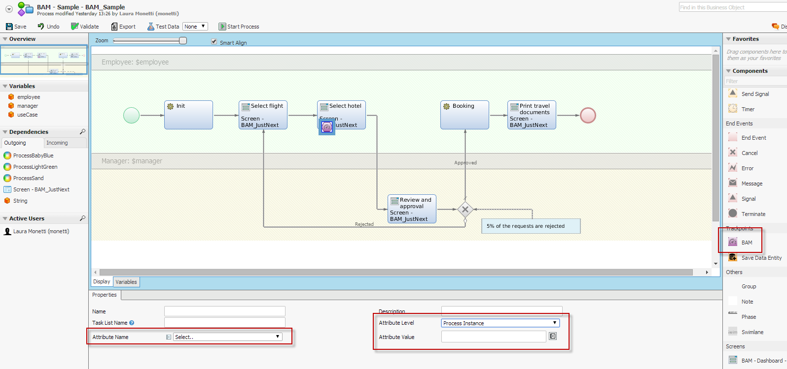Image resolution: width=787 pixels, height=369 pixels.
Task: Collapse the Active Users panel
Action: tap(5, 218)
